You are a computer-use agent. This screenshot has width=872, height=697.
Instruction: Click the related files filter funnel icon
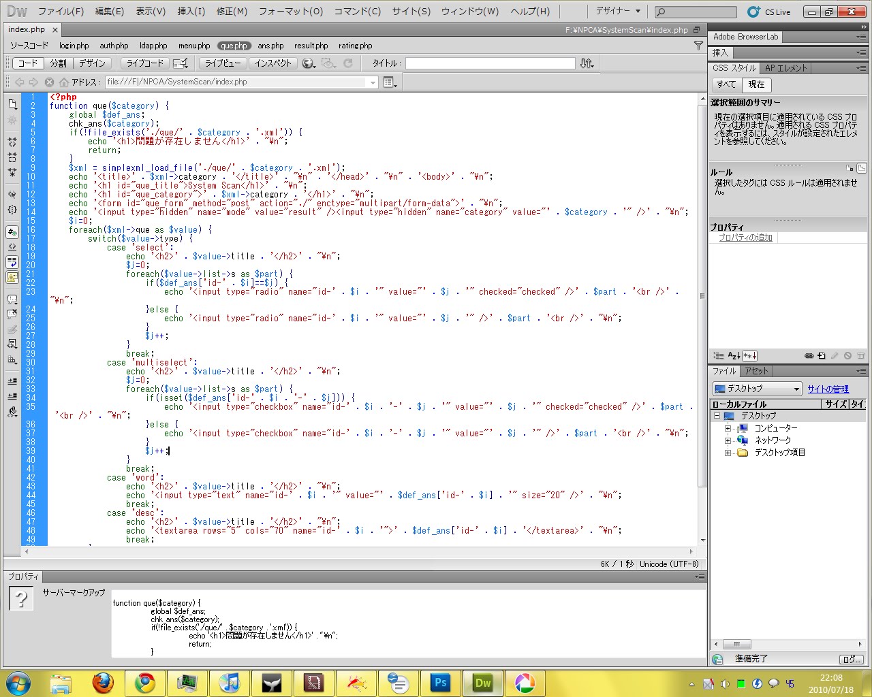pos(698,46)
